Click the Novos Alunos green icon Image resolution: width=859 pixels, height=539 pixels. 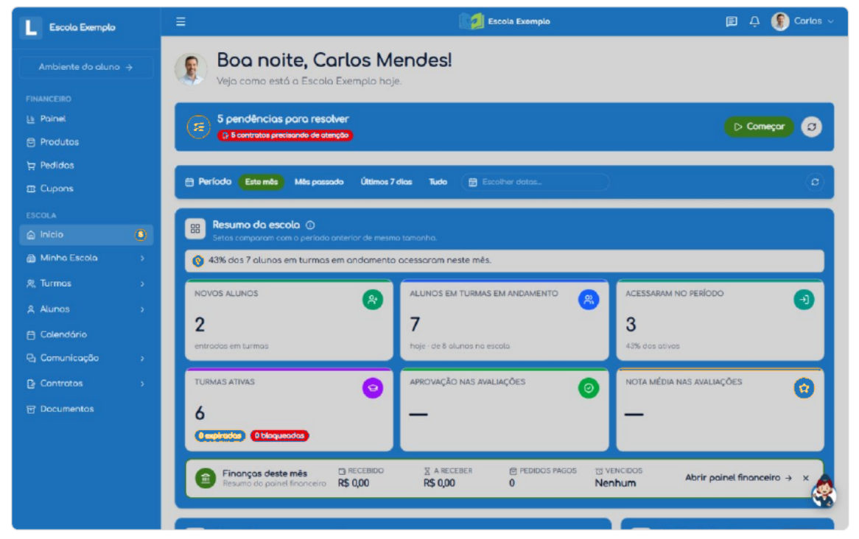pos(373,300)
